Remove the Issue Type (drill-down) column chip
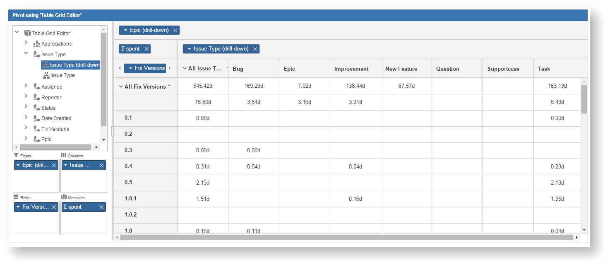This screenshot has width=610, height=267. [x=255, y=49]
